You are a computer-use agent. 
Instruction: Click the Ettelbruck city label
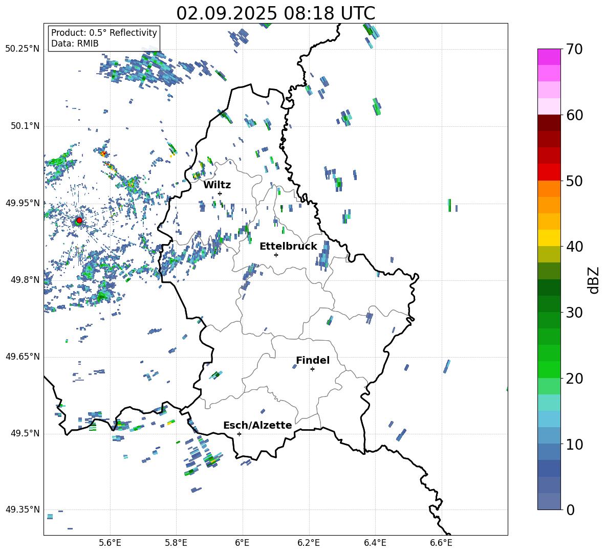coord(288,247)
